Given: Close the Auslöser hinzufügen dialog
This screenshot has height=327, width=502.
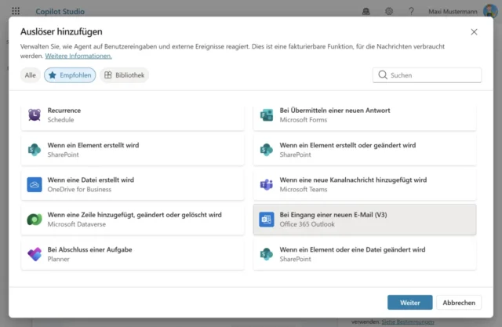Looking at the screenshot, I should pyautogui.click(x=474, y=32).
